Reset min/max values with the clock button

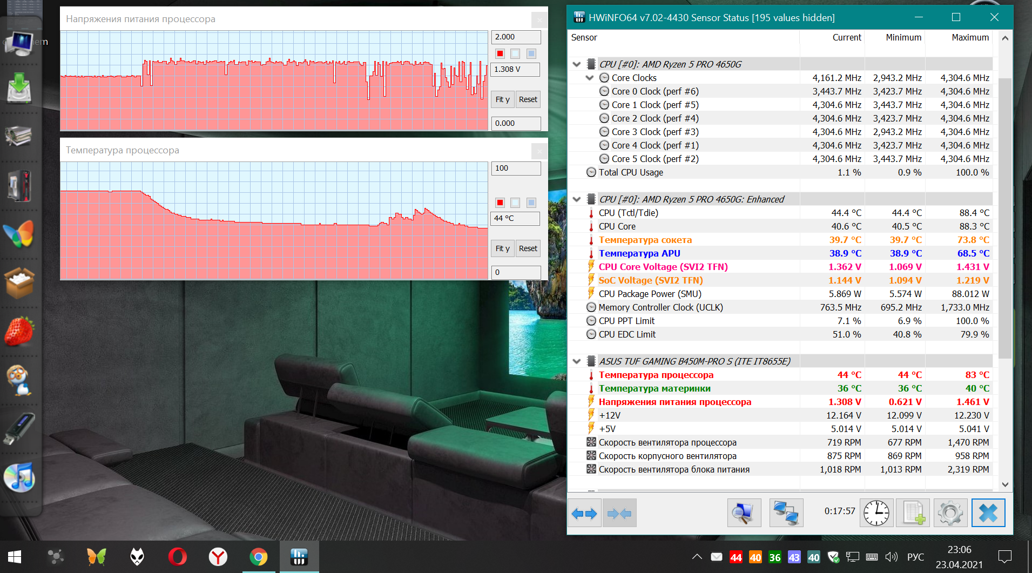coord(876,513)
